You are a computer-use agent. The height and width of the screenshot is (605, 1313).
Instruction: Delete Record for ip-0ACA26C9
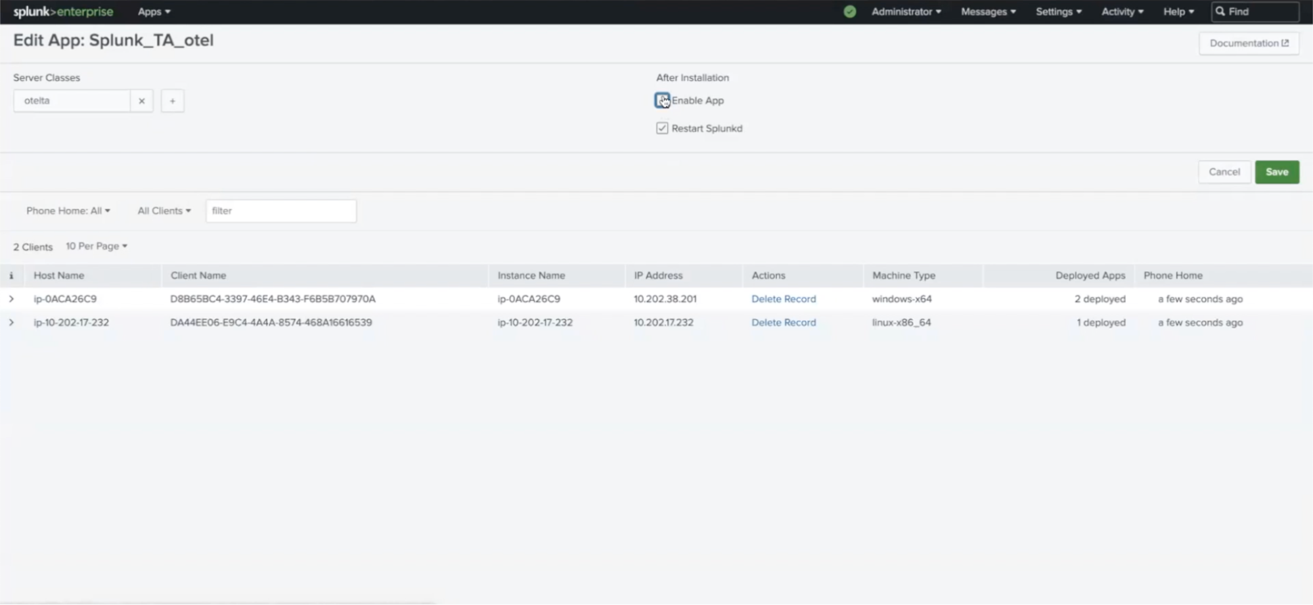(784, 299)
